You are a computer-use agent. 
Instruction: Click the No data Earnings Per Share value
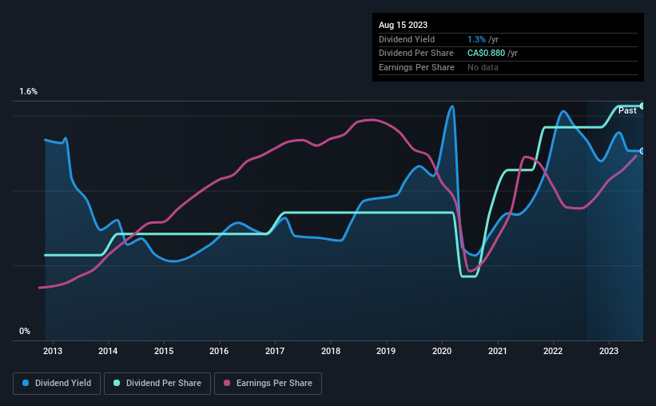[483, 67]
